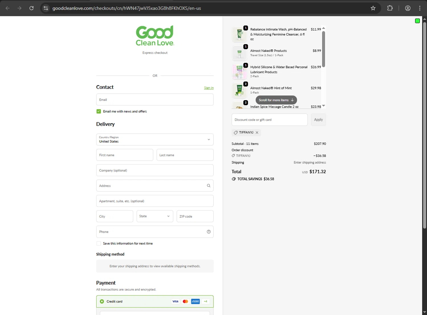Check Save this information for next time
This screenshot has width=427, height=315.
coord(98,243)
